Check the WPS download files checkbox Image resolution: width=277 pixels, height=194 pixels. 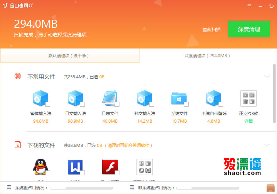coord(82,173)
